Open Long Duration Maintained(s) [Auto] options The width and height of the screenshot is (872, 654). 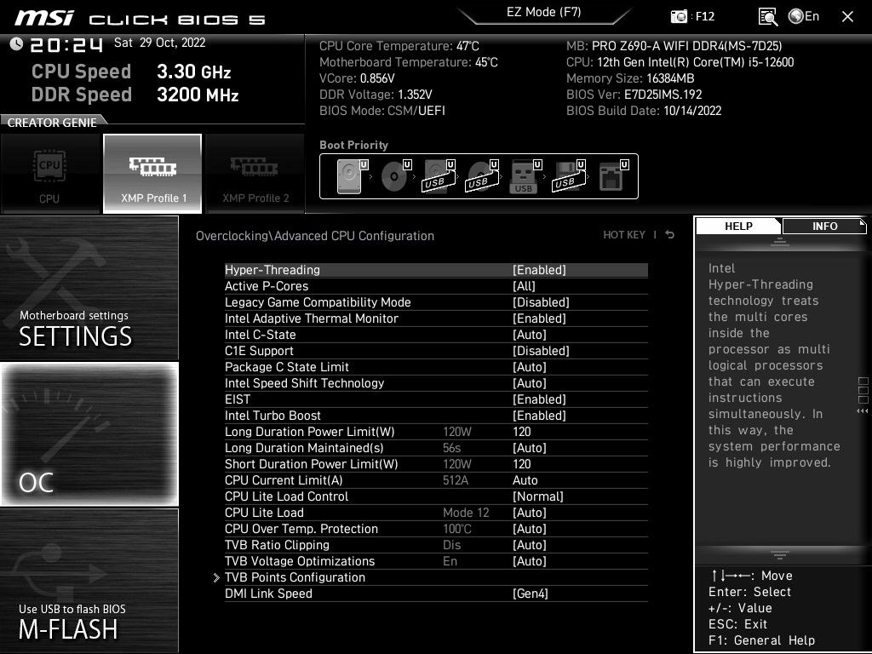(530, 448)
